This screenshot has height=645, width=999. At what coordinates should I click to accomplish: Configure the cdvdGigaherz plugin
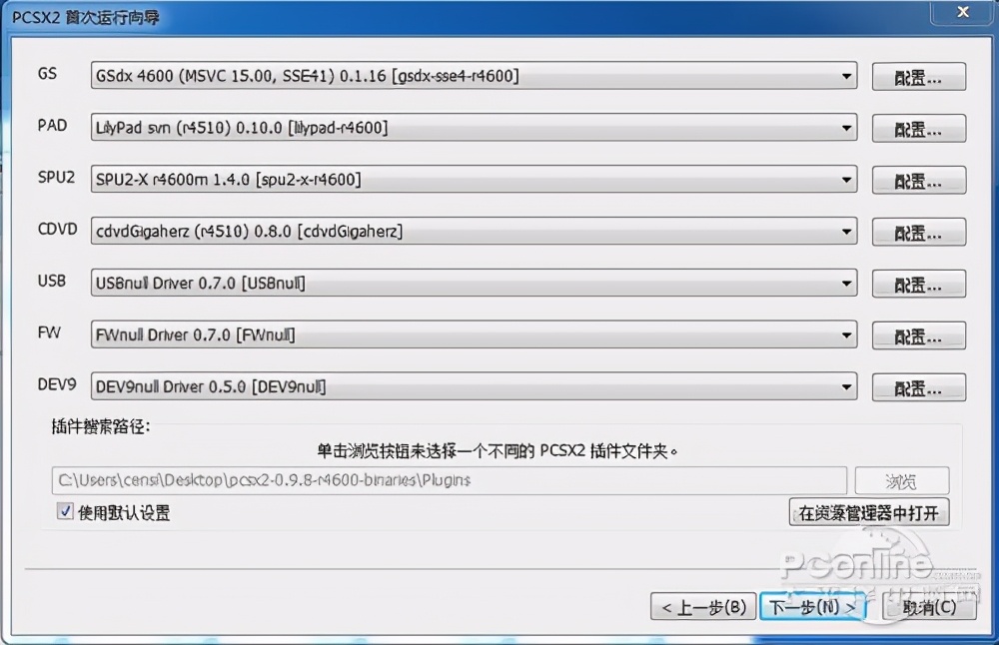[917, 232]
